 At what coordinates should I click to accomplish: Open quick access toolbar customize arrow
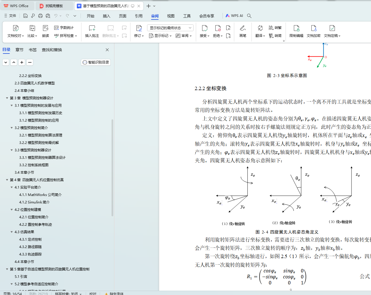(75, 16)
